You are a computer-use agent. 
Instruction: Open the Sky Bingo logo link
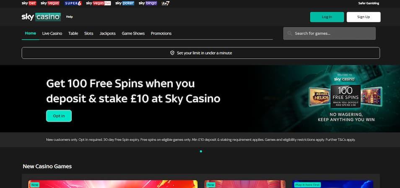tap(148, 3)
